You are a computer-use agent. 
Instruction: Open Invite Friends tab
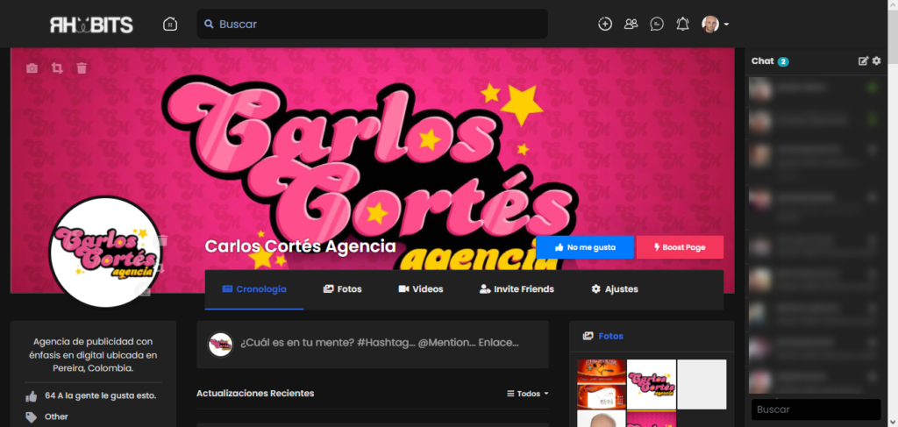tap(517, 289)
